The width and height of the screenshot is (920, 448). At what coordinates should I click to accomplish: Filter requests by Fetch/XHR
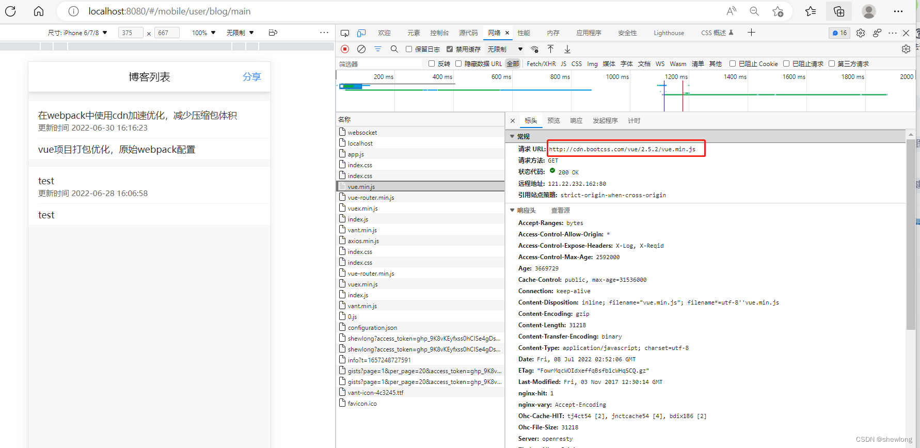[x=541, y=63]
